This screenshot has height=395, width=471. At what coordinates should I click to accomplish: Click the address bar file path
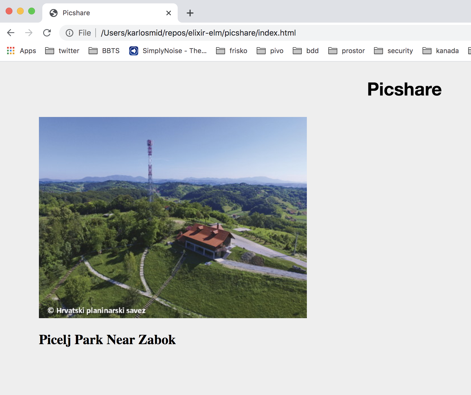pyautogui.click(x=198, y=33)
